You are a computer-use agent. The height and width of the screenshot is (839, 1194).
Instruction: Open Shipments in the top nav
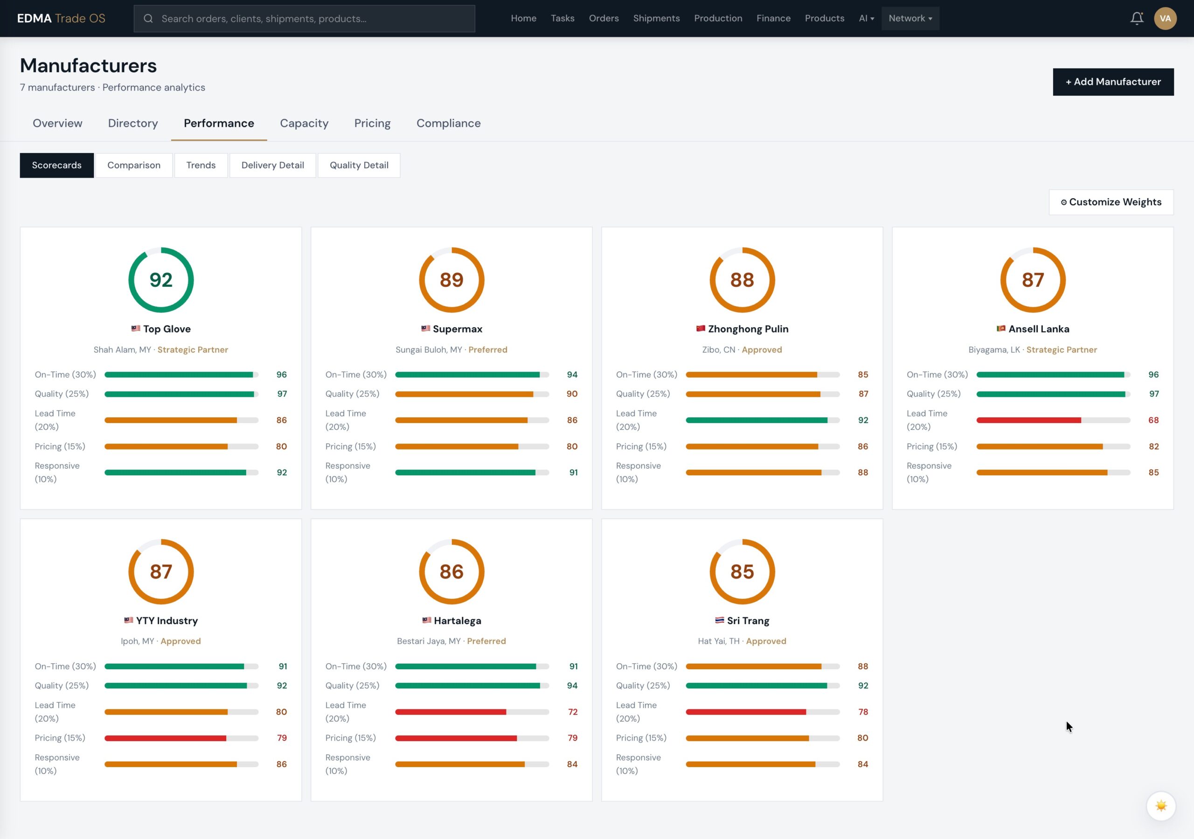(x=656, y=18)
